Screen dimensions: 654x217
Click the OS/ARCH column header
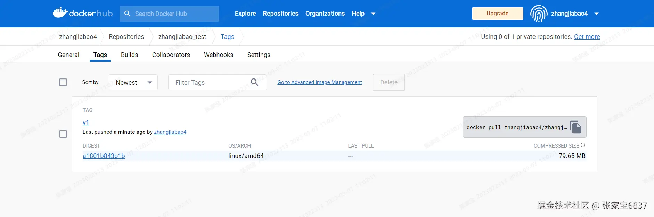point(239,146)
